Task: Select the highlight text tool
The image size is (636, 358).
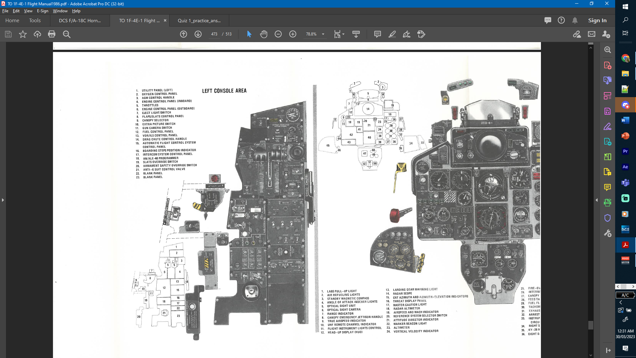Action: point(392,34)
